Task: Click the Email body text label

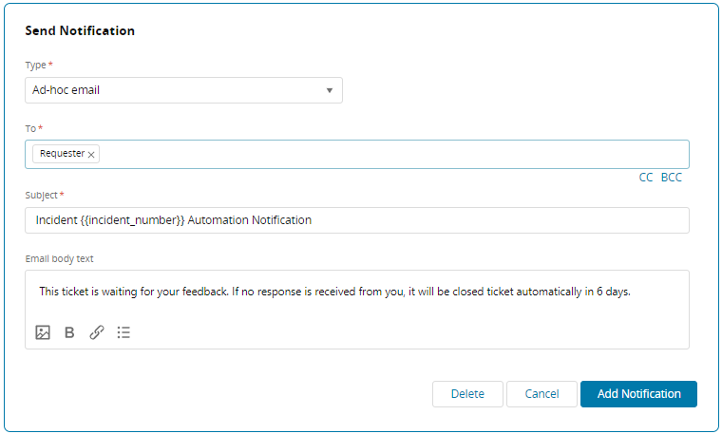Action: point(59,258)
